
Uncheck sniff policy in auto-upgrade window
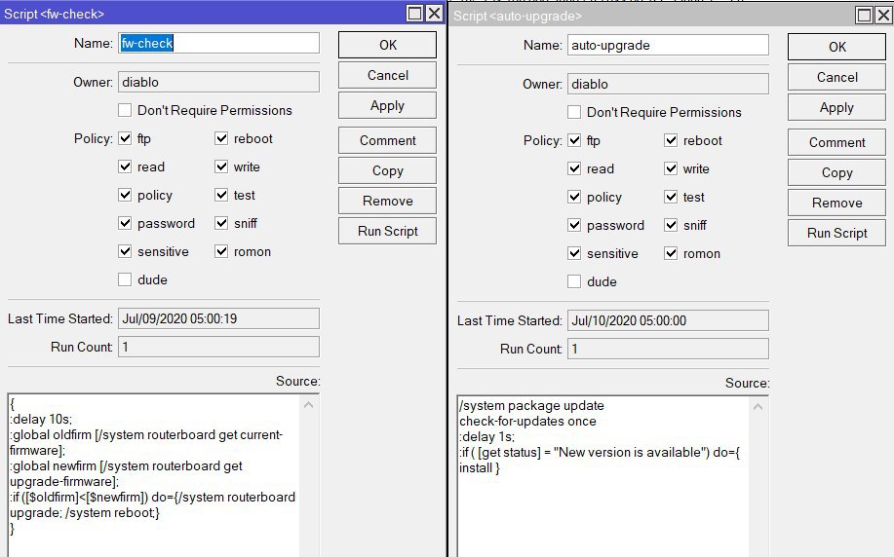671,225
